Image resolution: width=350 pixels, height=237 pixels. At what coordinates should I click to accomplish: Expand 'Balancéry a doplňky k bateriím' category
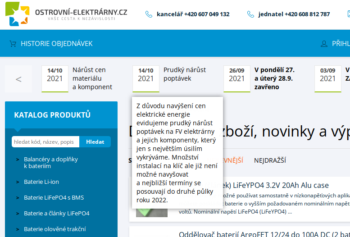(51, 163)
